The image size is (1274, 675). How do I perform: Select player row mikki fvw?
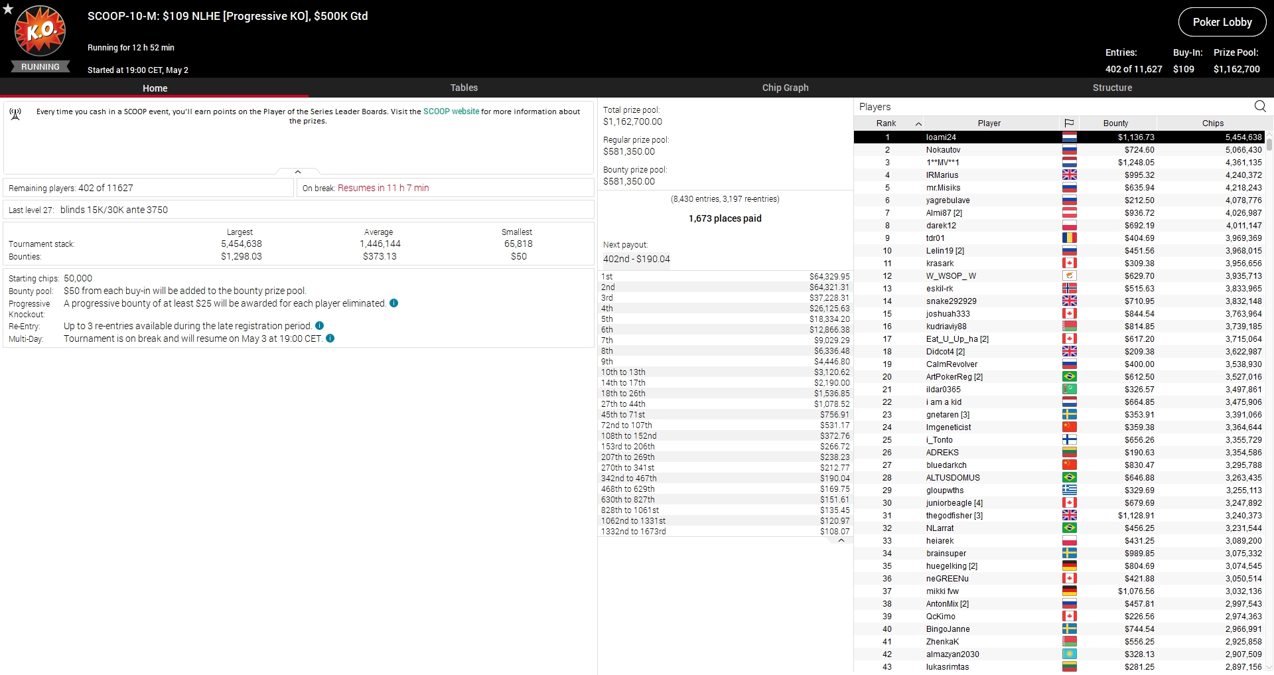(1060, 591)
